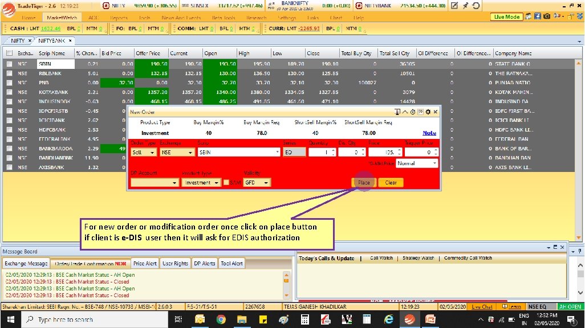Viewport: 585px width, 328px height.
Task: Open the Note link in New Order
Action: (x=429, y=133)
